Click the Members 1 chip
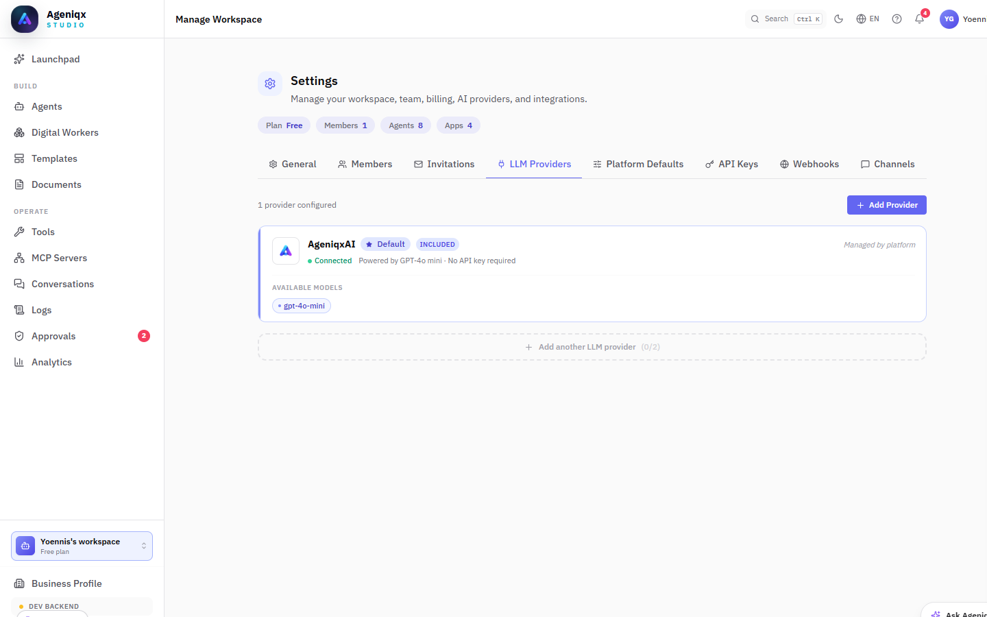This screenshot has height=617, width=987. tap(345, 125)
